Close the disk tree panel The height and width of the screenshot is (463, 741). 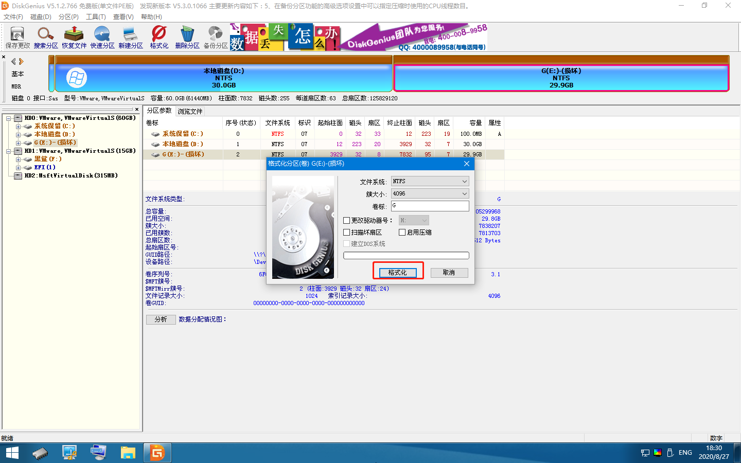click(x=137, y=109)
